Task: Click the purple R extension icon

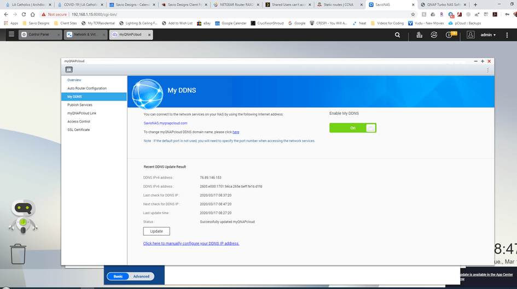Action: (x=442, y=14)
